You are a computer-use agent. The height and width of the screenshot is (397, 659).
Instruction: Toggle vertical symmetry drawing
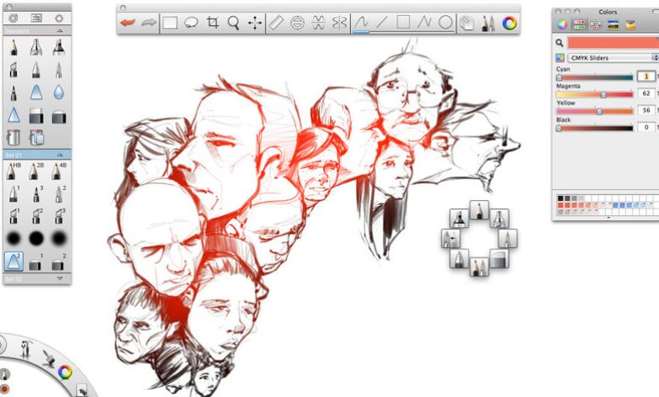point(339,23)
